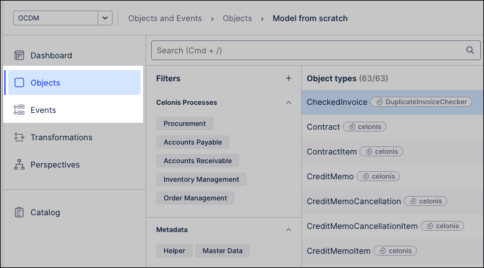Click the celonis badge beside CreditMemoCancellation

tap(426, 201)
